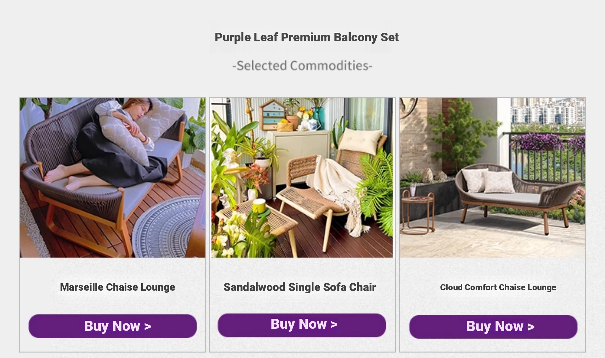Click the arrow on the Sandalwood Buy Now button

(x=334, y=324)
